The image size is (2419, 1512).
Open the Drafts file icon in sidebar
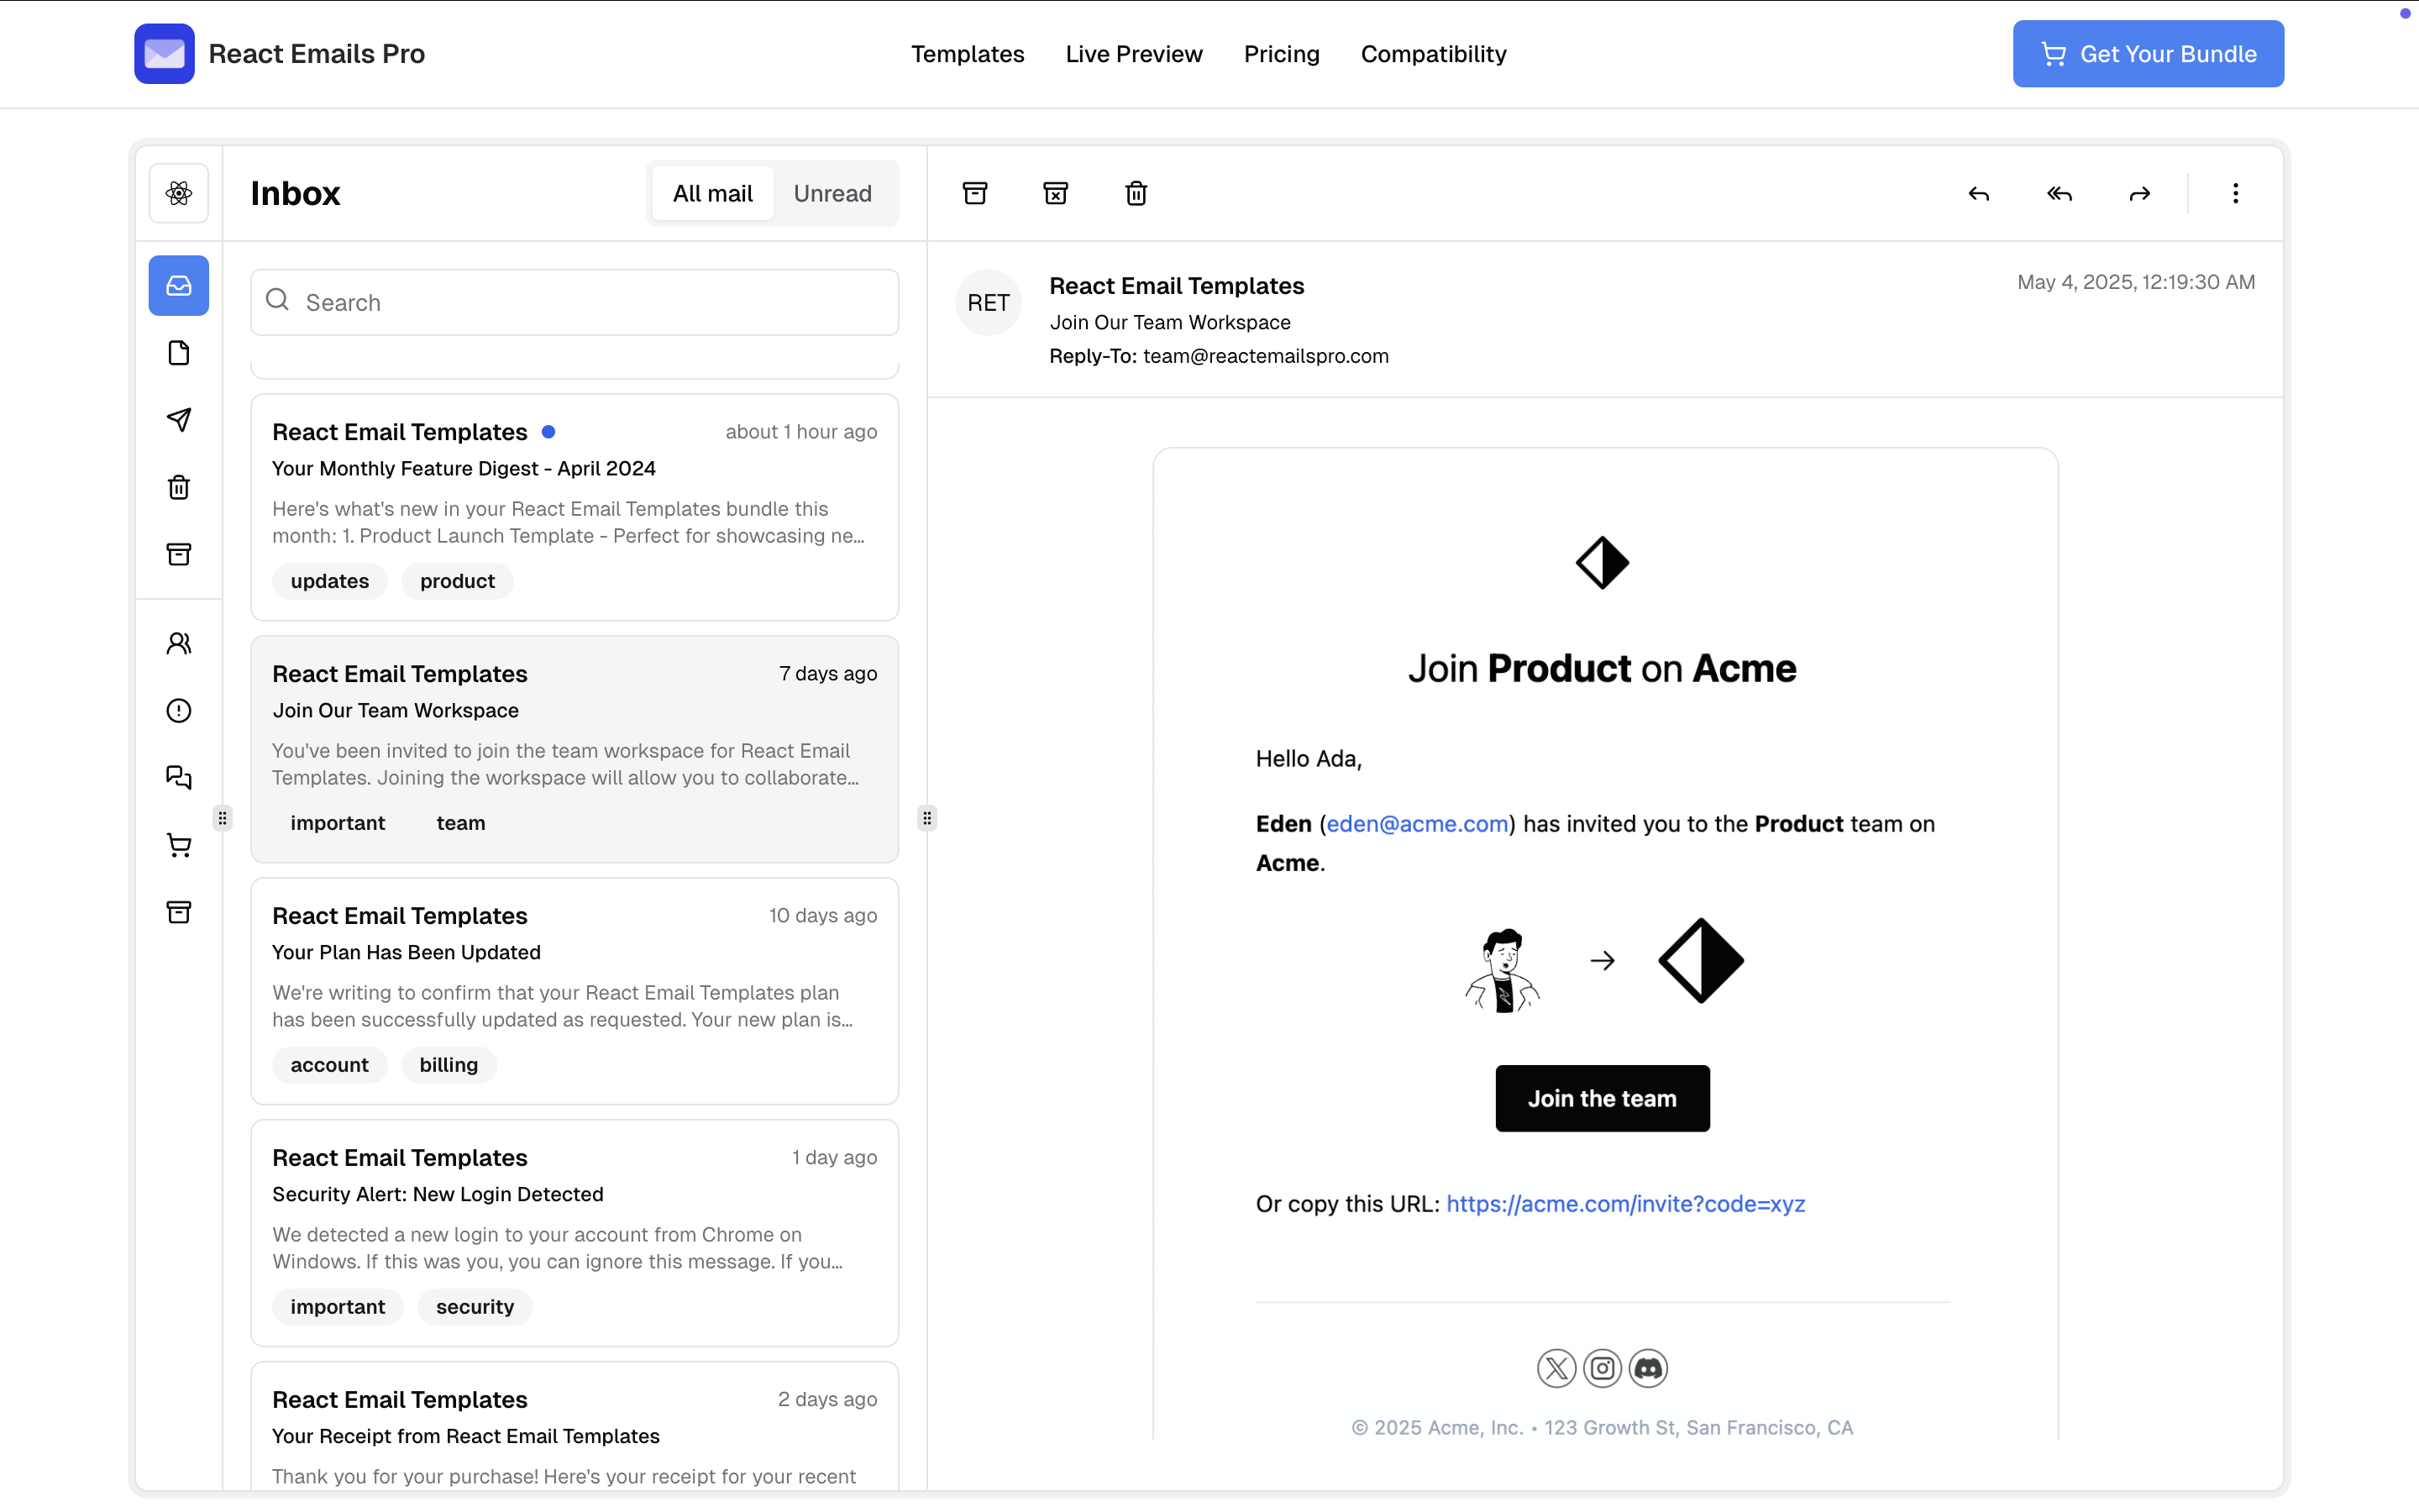[179, 353]
